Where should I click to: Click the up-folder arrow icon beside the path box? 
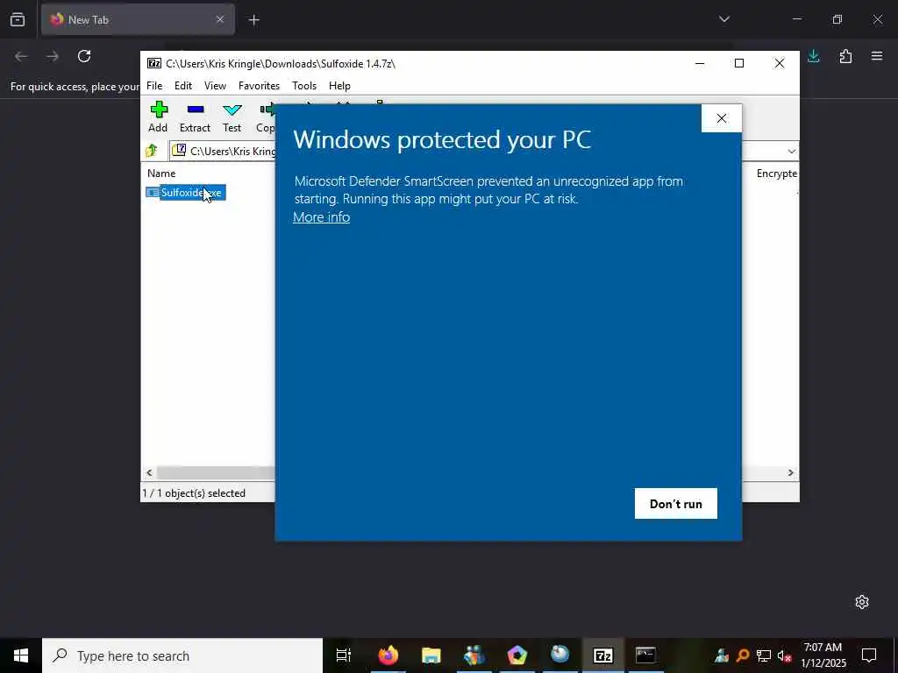pyautogui.click(x=151, y=151)
